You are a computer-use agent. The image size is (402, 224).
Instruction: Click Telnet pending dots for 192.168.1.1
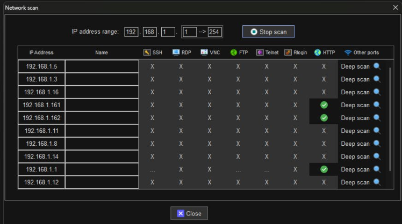[x=267, y=170]
